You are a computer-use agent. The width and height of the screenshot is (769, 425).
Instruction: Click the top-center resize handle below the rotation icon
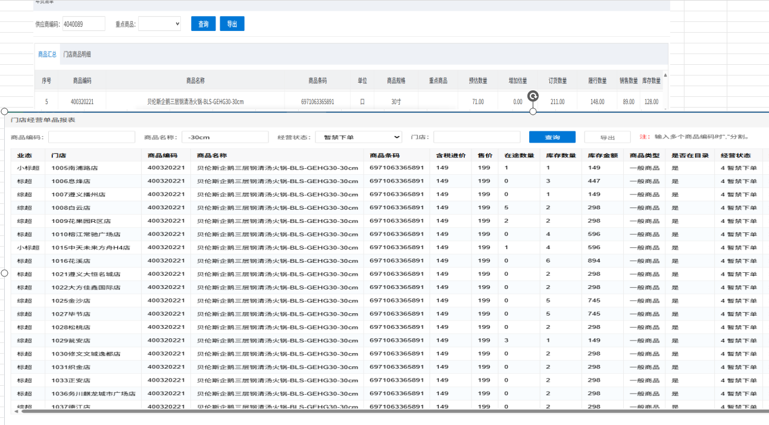pyautogui.click(x=533, y=112)
